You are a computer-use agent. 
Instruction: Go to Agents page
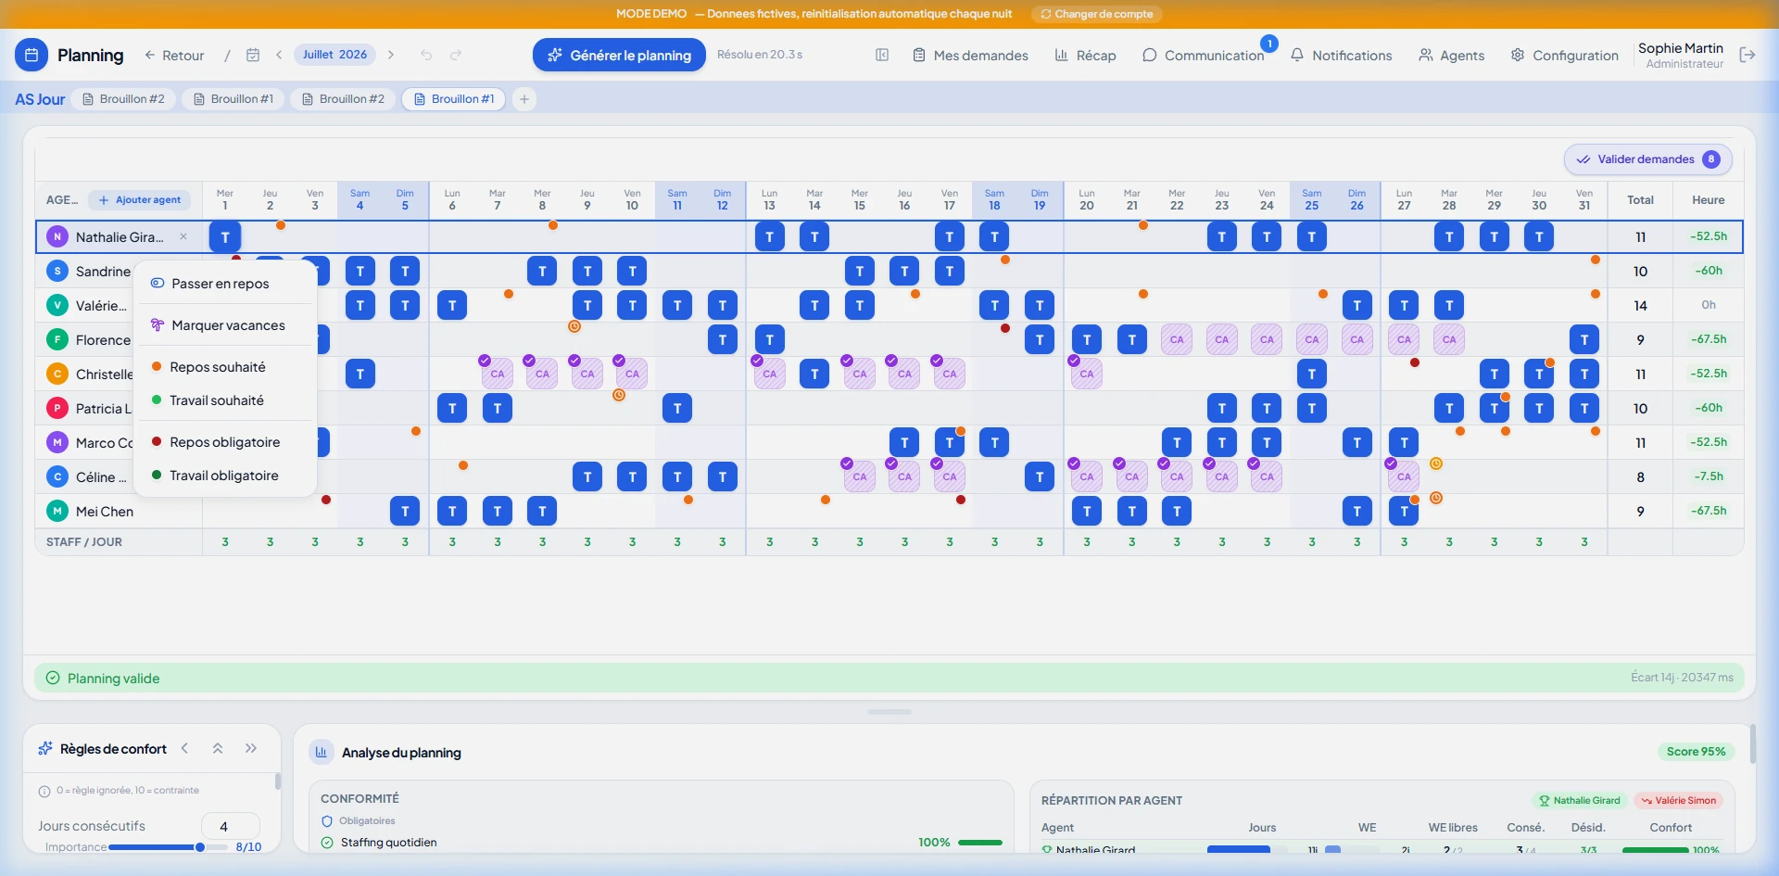pos(1452,55)
